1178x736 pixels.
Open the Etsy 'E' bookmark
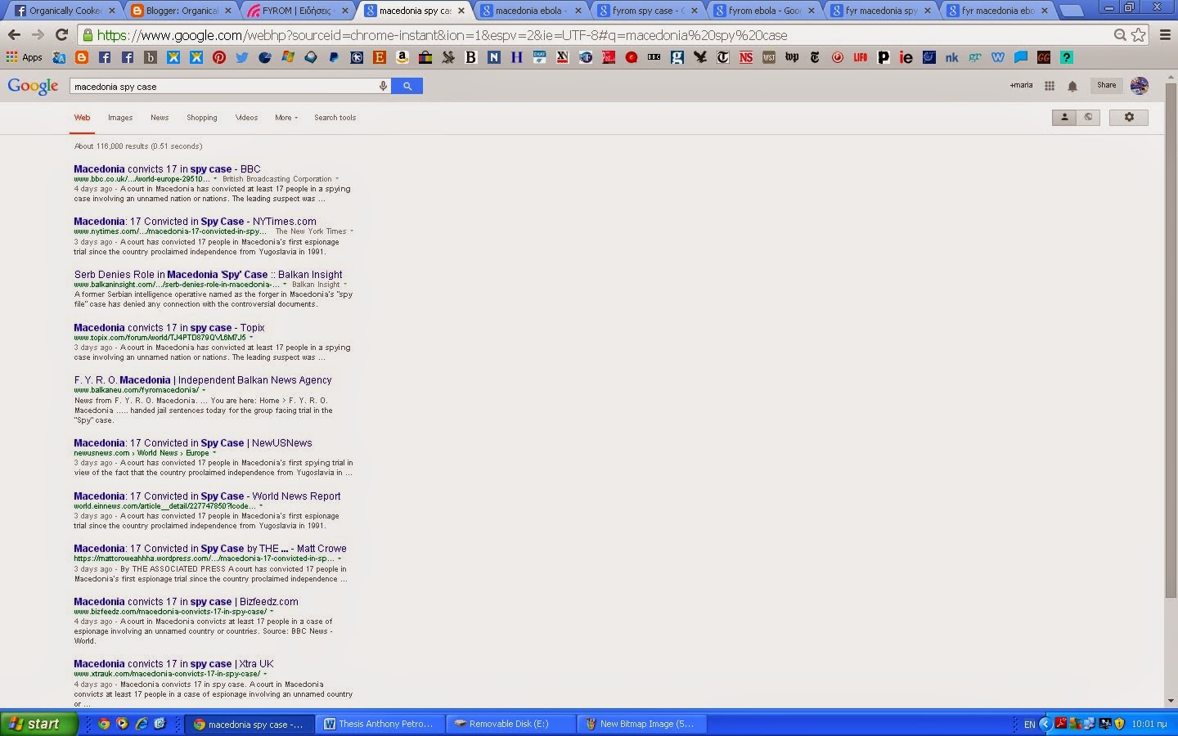click(380, 57)
